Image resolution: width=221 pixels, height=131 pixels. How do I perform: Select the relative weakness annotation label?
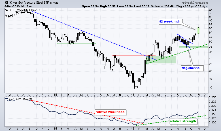(110, 112)
